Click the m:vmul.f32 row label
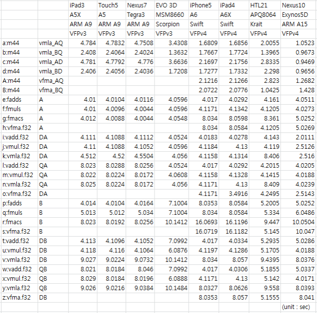Screen dimensions: 317x313 click(19, 175)
